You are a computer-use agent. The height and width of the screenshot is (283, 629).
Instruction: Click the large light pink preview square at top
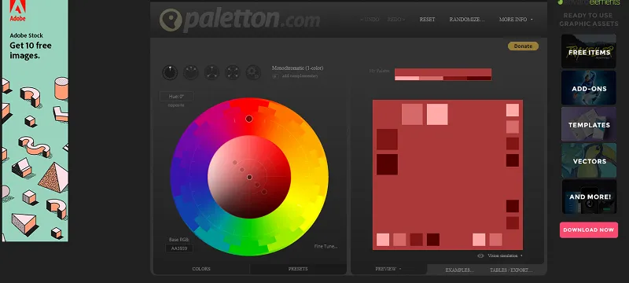(437, 114)
